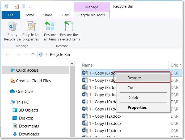Screen dimensions: 185x140
Task: Click the Quick access star icon
Action: 12,70
